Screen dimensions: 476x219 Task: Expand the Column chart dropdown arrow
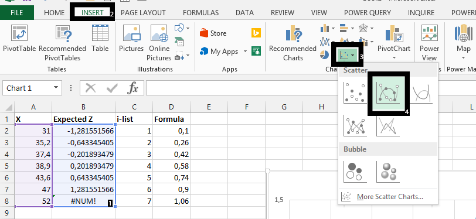pyautogui.click(x=333, y=29)
